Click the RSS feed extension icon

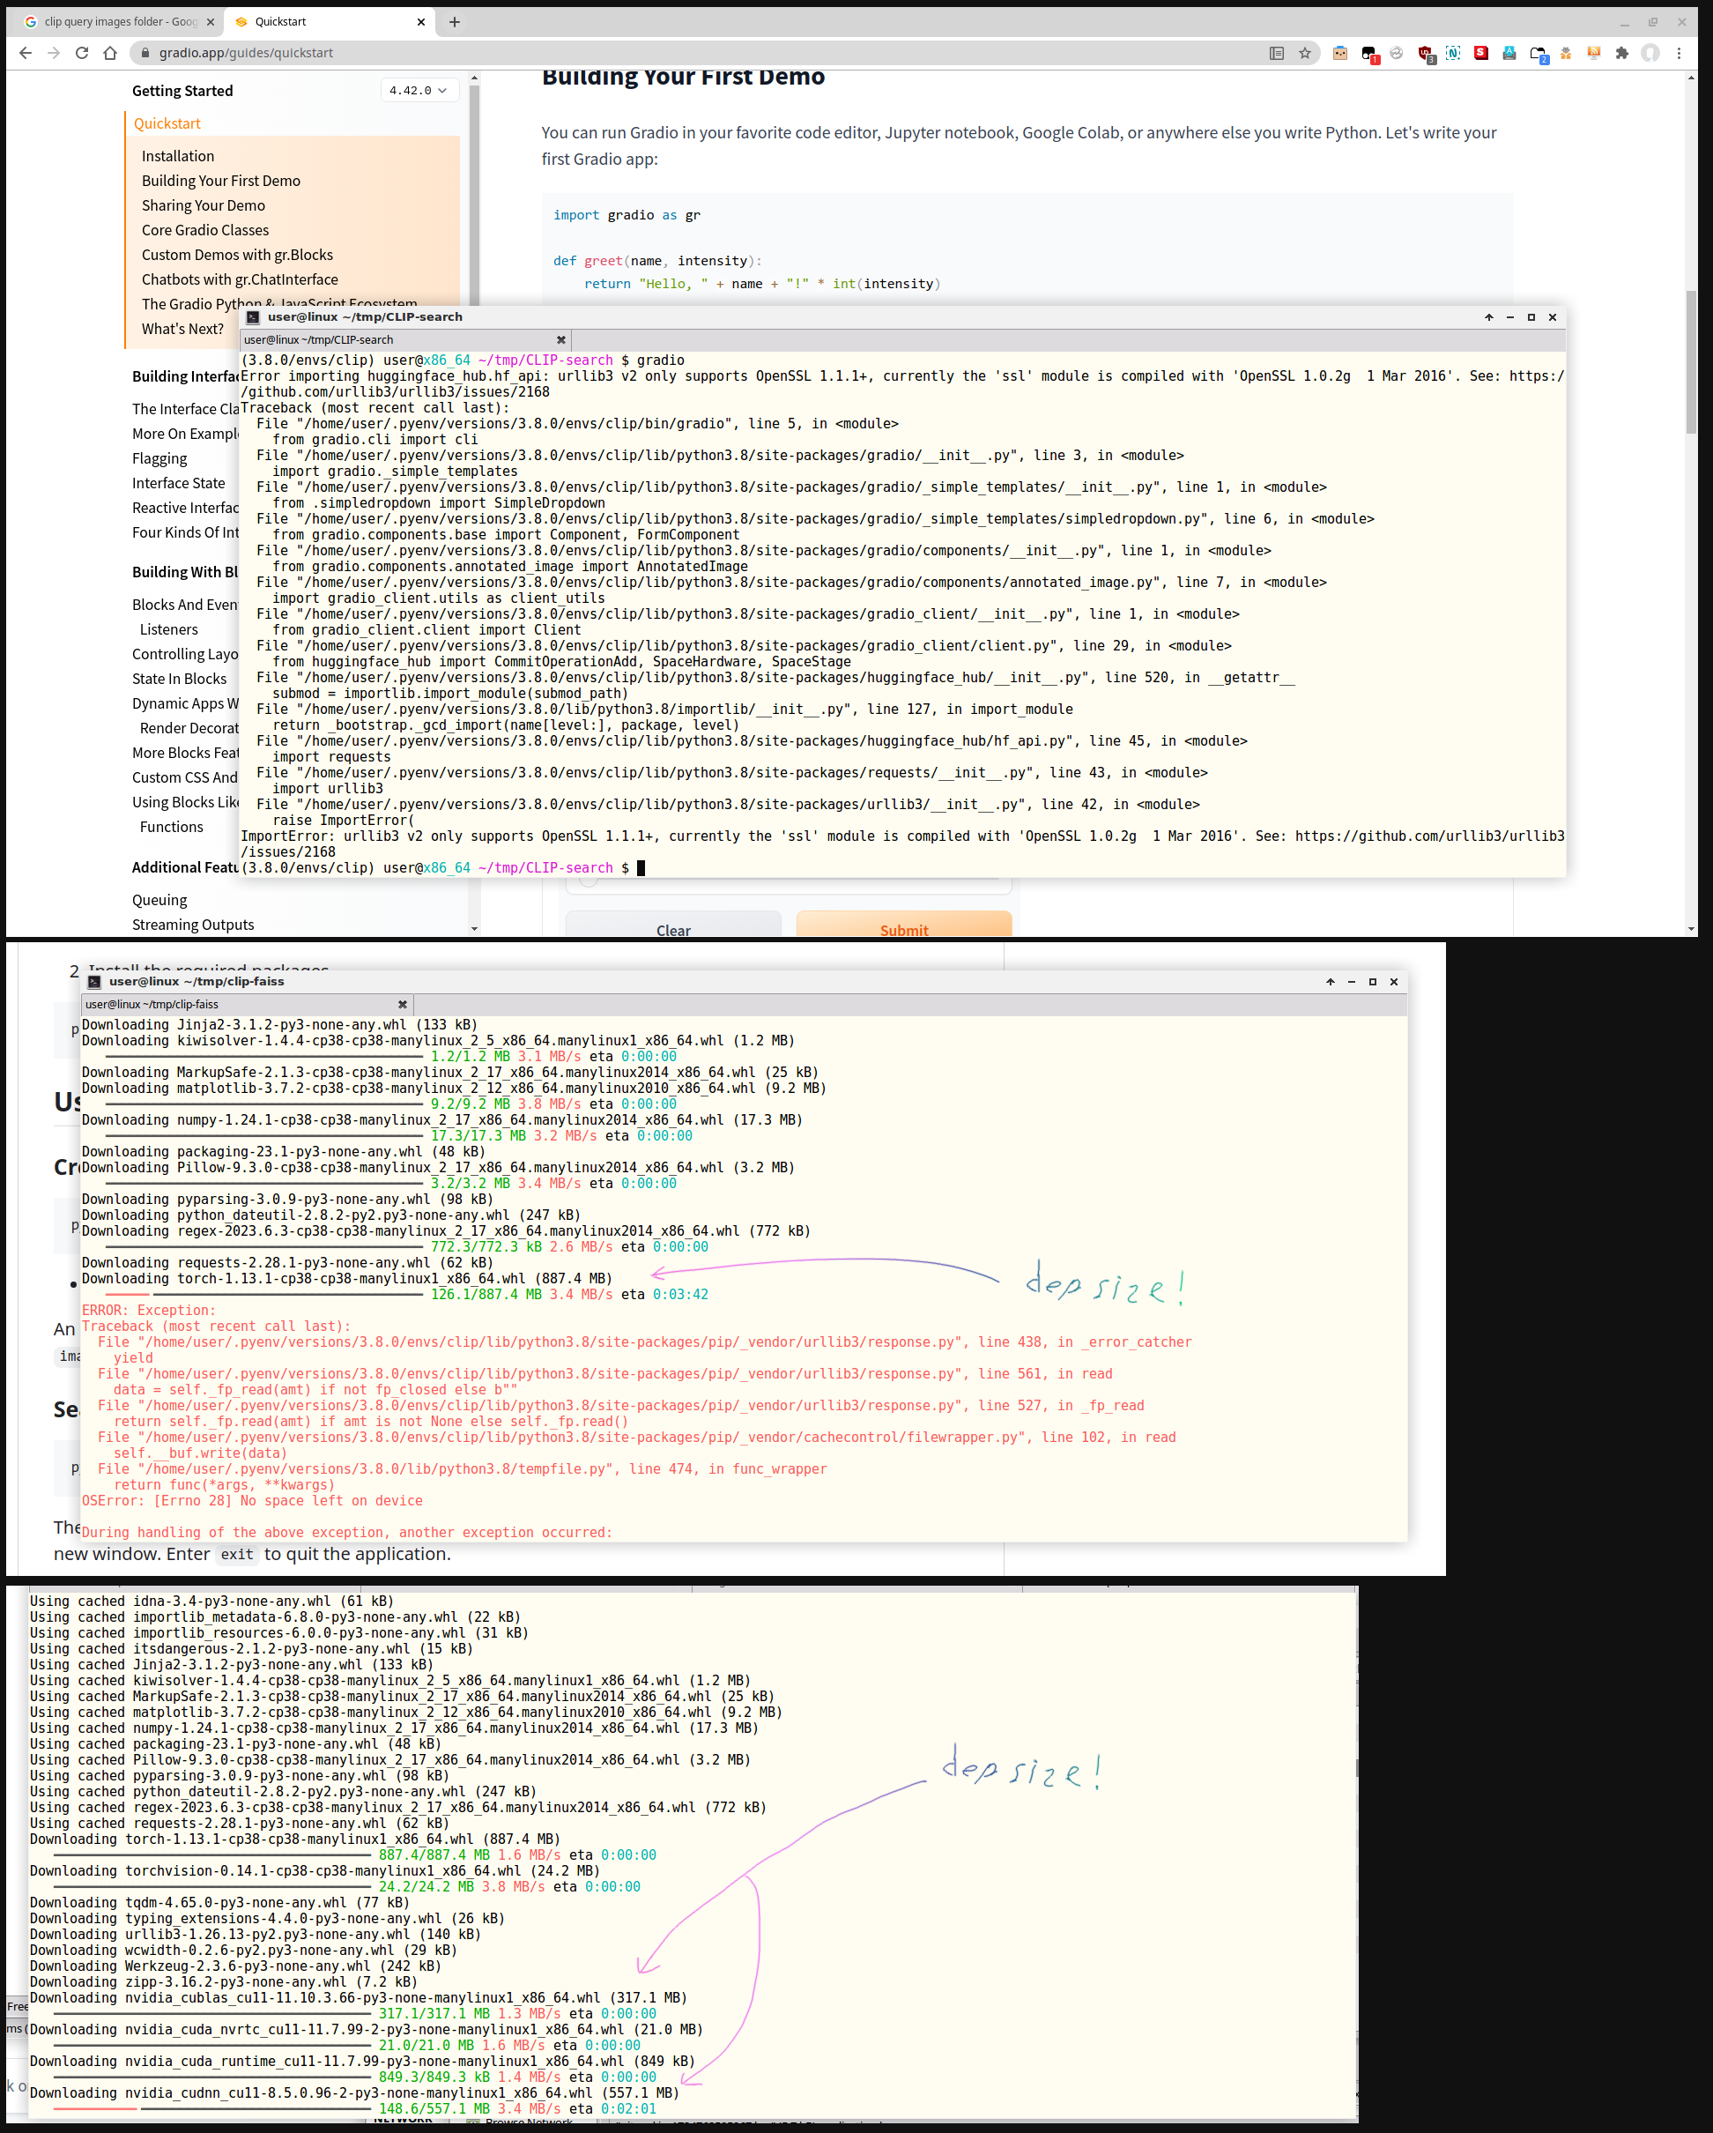click(x=1593, y=54)
